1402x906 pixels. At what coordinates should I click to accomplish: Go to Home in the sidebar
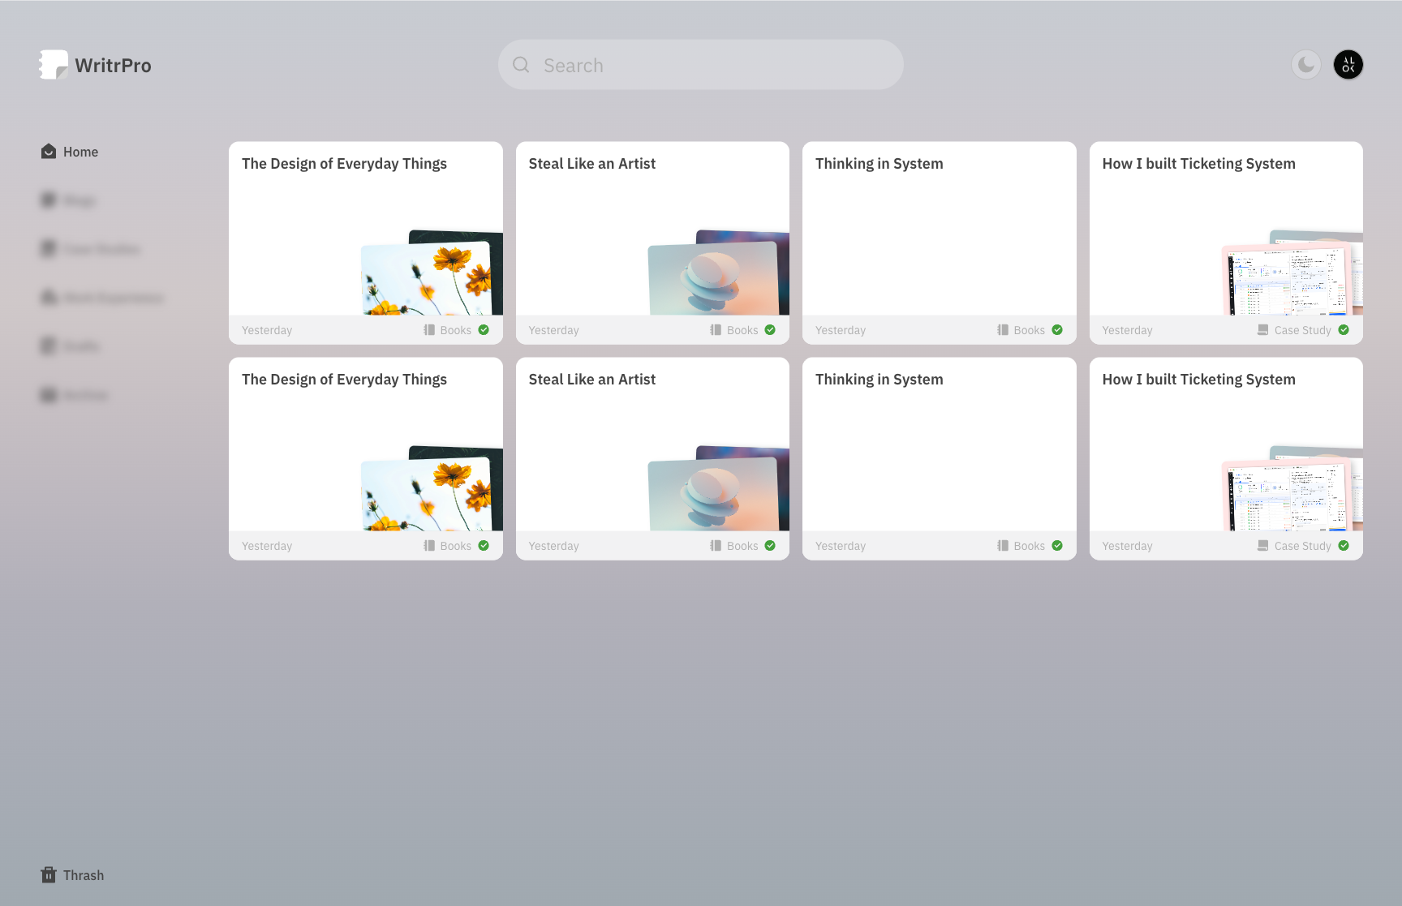(x=70, y=152)
